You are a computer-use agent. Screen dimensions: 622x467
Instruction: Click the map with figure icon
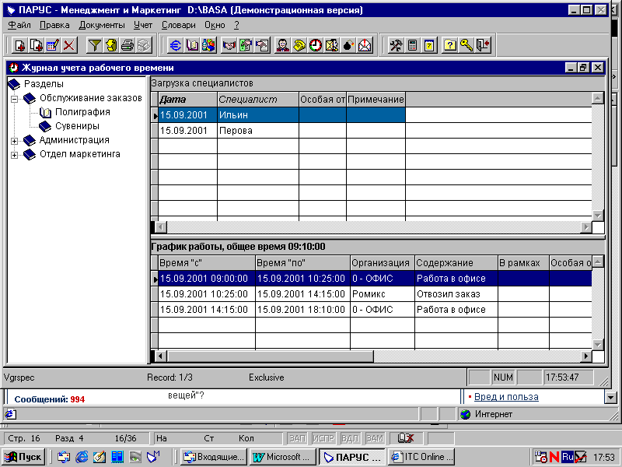332,45
